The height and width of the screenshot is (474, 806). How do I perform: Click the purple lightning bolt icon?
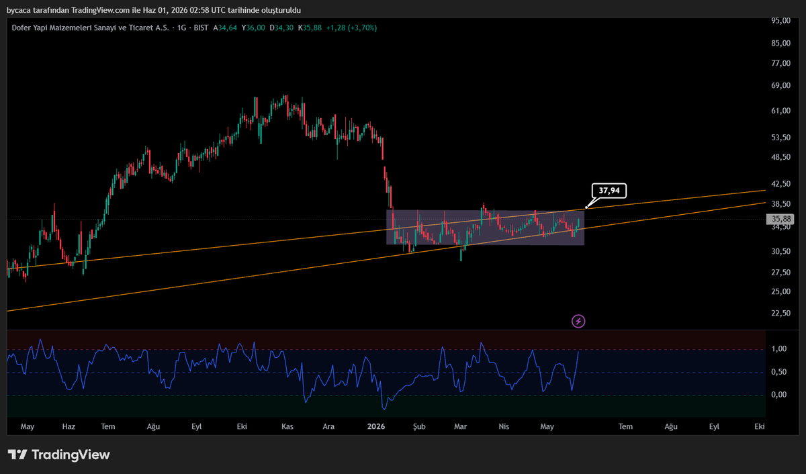(578, 321)
